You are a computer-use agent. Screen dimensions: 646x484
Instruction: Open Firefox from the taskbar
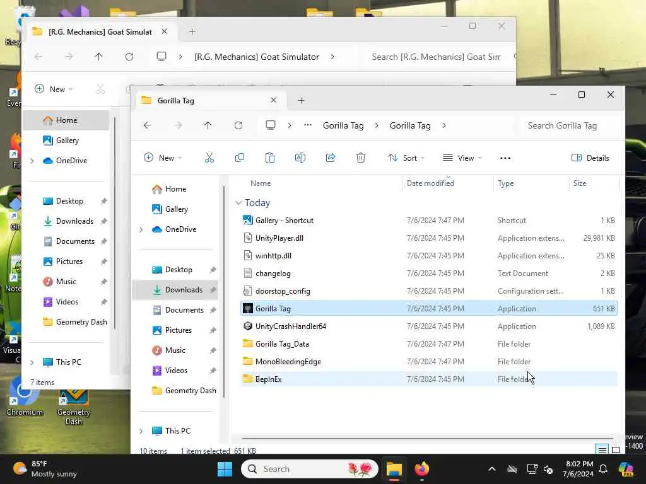tap(422, 469)
